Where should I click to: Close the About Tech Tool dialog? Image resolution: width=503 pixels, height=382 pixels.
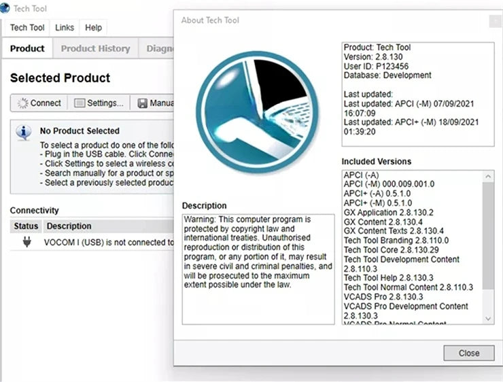click(x=469, y=353)
